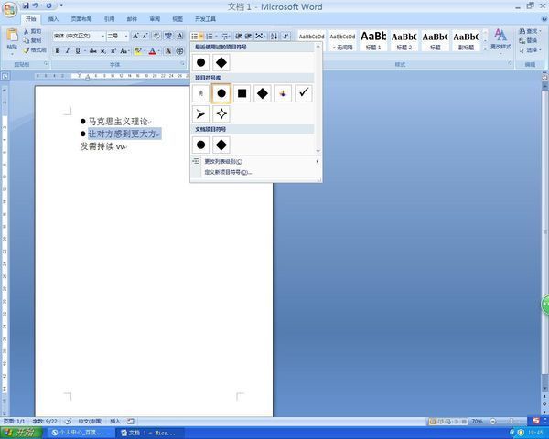Open the font name combo box
549x439 pixels.
79,36
